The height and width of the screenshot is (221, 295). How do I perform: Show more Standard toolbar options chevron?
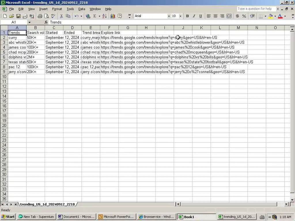click(x=129, y=16)
